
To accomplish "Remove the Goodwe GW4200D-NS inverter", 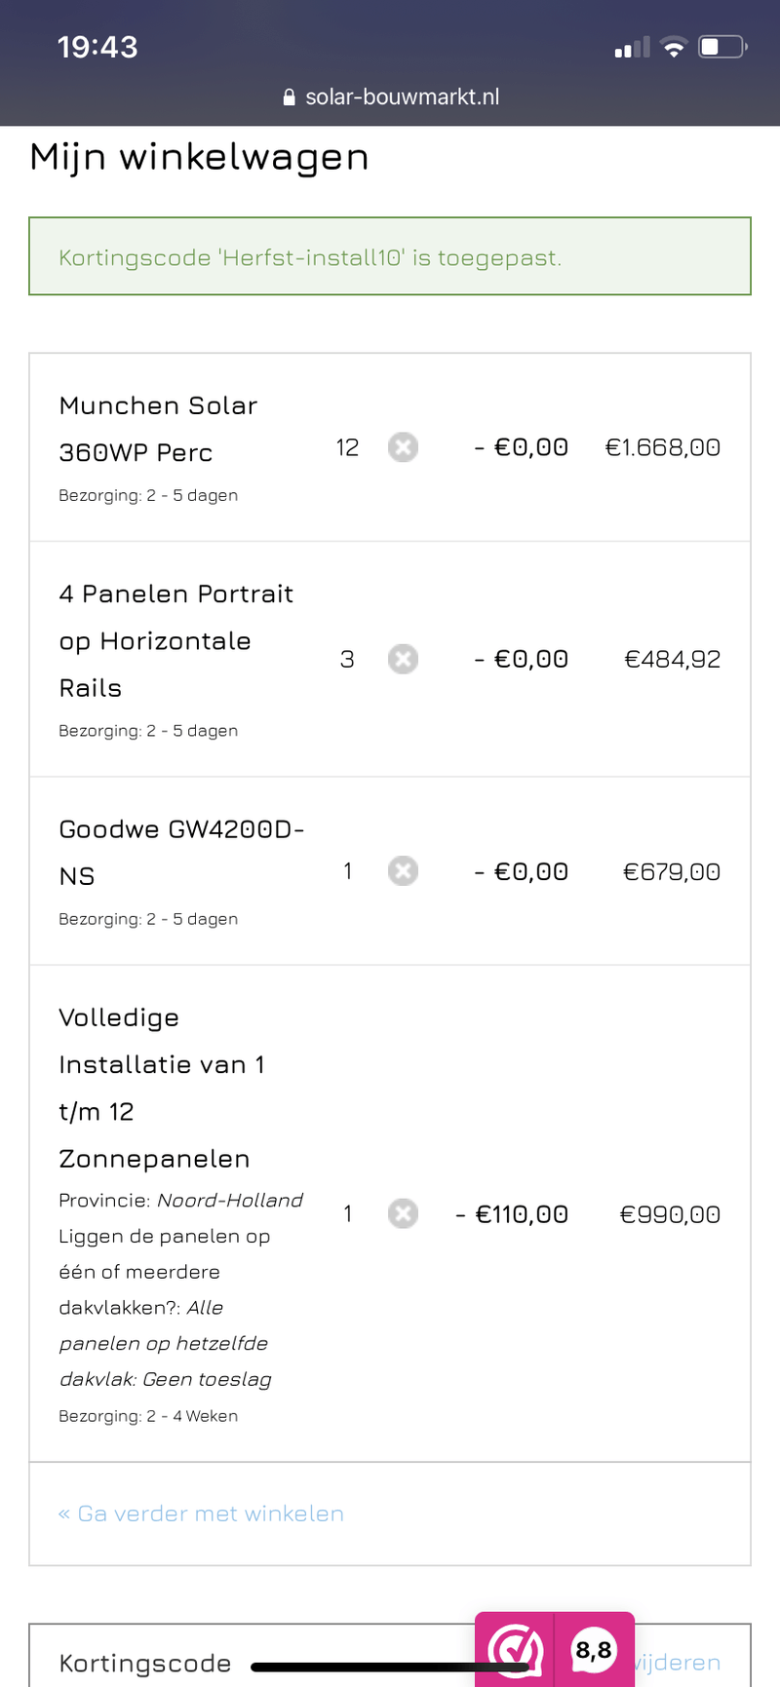I will pos(403,870).
